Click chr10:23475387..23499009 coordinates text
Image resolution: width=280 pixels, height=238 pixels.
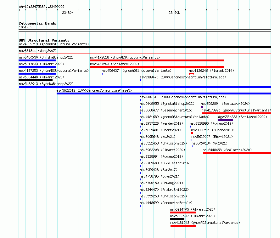click(42, 7)
